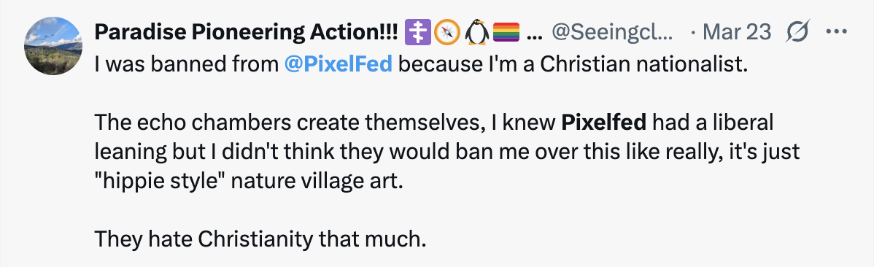Open the Mar 23 timestamp link
874x267 pixels.
coord(737,33)
